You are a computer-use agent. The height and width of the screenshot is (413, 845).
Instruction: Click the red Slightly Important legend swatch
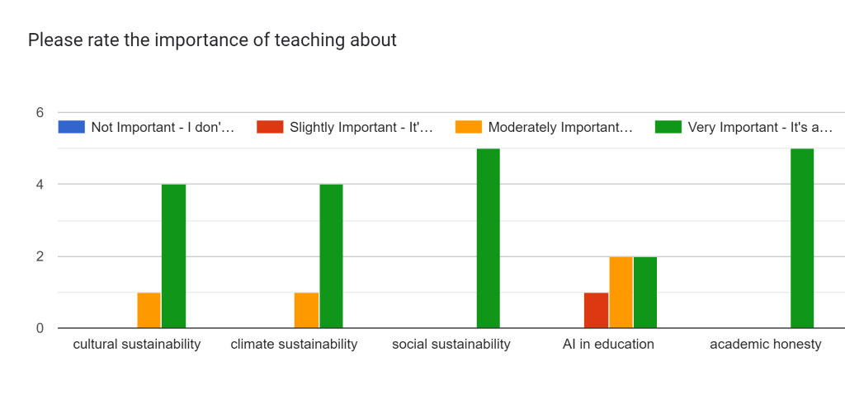point(269,127)
